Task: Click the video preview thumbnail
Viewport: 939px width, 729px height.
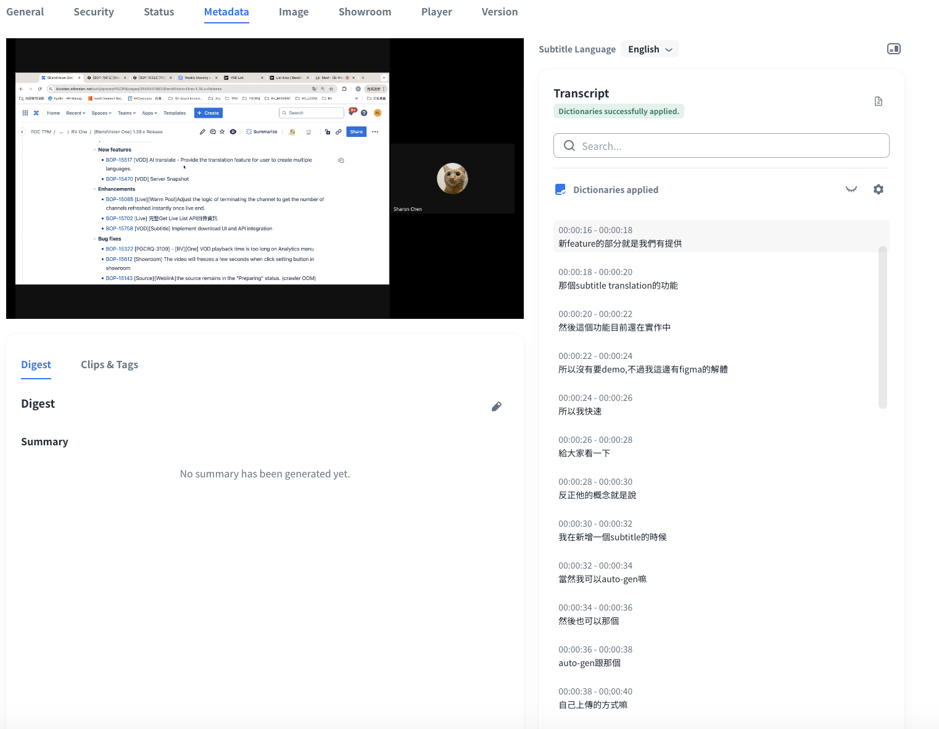Action: (x=265, y=178)
